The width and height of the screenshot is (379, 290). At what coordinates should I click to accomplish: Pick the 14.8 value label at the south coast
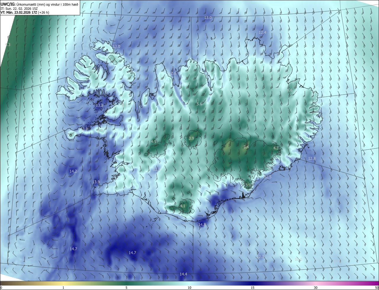click(202, 224)
